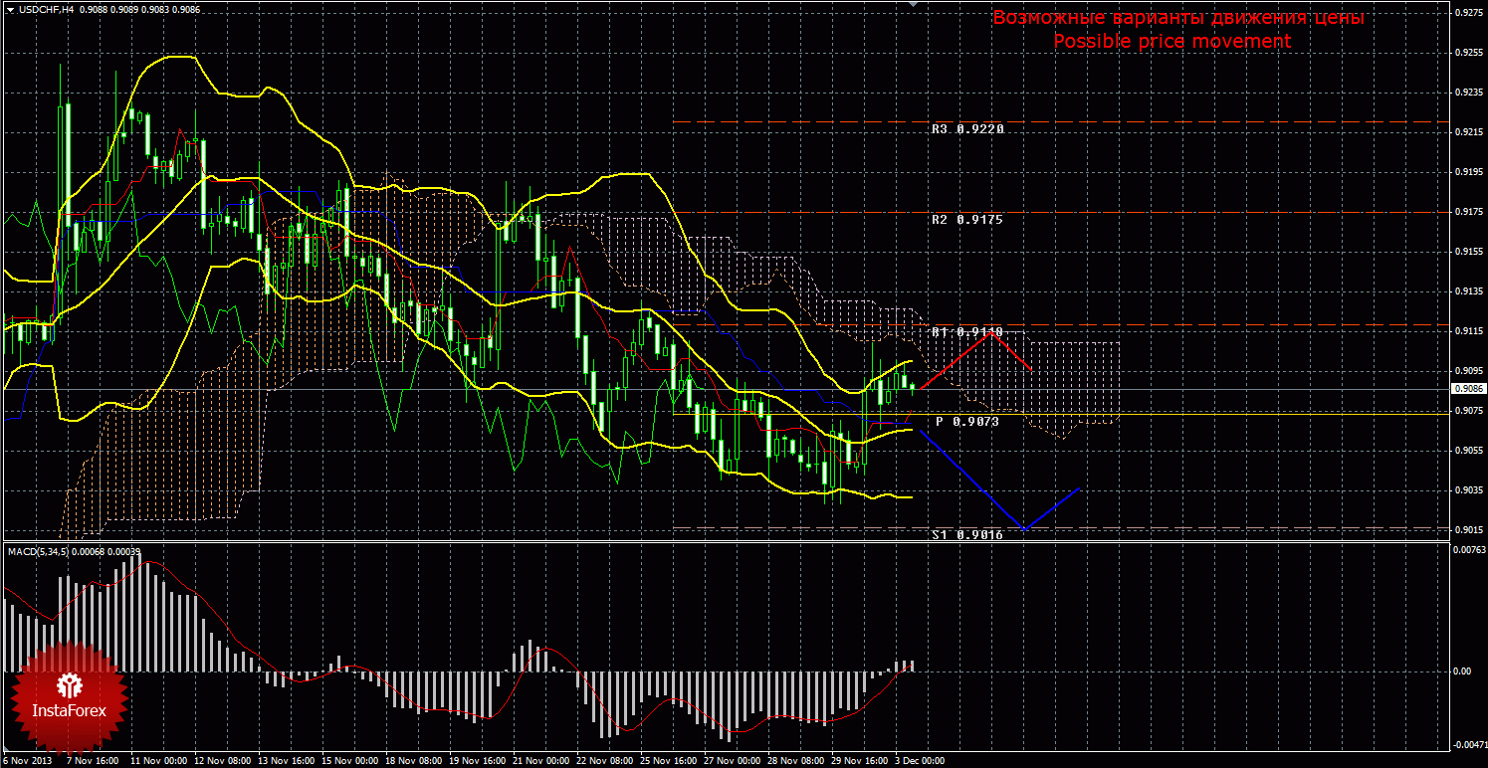
Task: Click the grey chart shift marker at top
Action: [x=915, y=5]
